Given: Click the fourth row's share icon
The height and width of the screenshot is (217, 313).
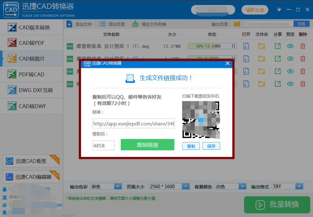Looking at the screenshot, I should 278,84.
